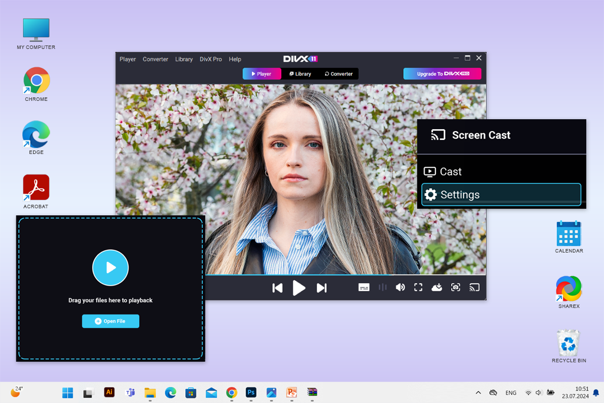
Task: Select the Recycle Bin desktop icon
Action: [x=569, y=346]
